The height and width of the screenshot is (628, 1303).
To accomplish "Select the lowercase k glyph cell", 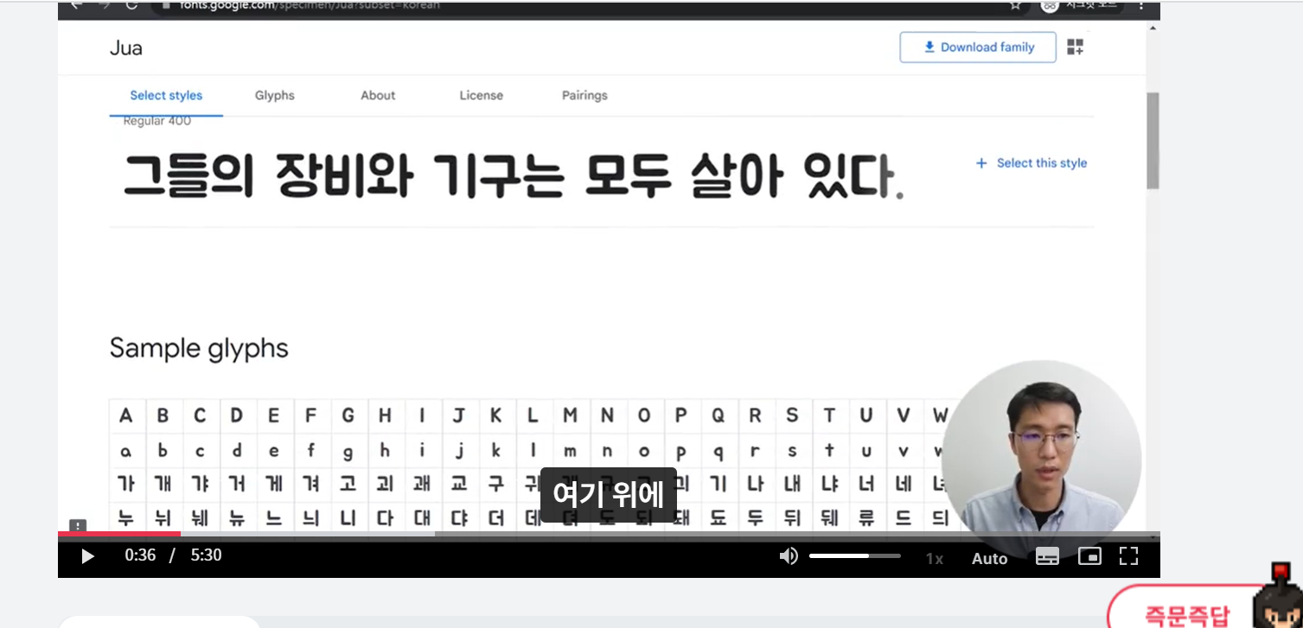I will pyautogui.click(x=497, y=451).
